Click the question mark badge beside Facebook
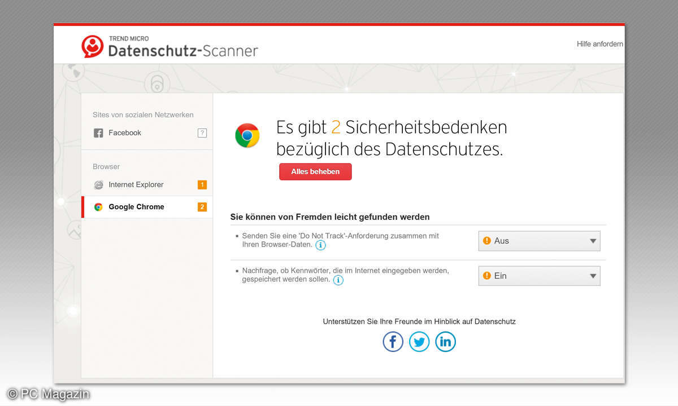Image resolution: width=678 pixels, height=406 pixels. 202,133
